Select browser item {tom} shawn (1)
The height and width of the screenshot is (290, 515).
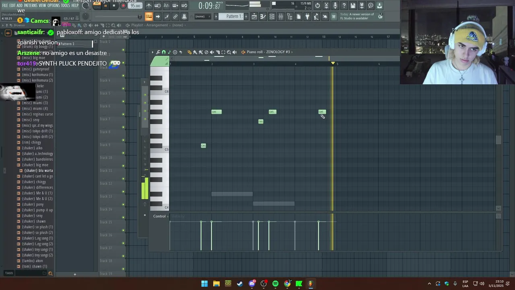click(x=34, y=266)
